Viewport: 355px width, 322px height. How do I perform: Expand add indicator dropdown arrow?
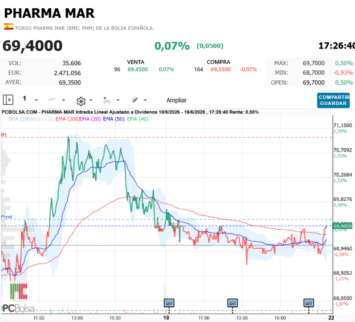point(118,100)
